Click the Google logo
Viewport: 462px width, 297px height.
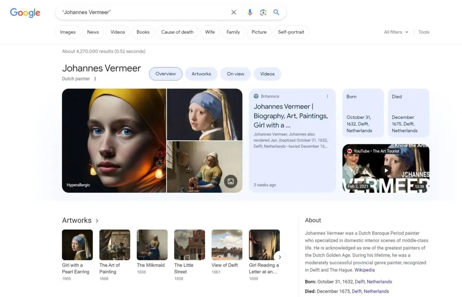pyautogui.click(x=25, y=13)
